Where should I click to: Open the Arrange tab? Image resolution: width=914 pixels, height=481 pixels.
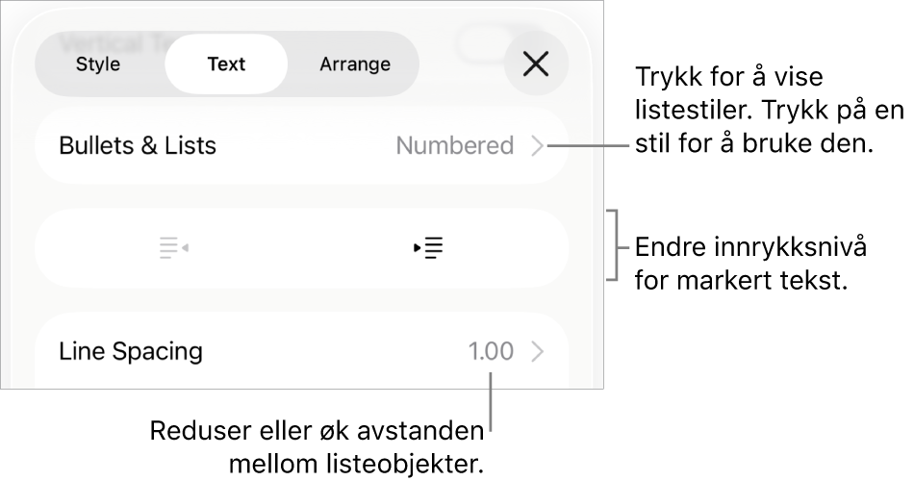pos(355,64)
